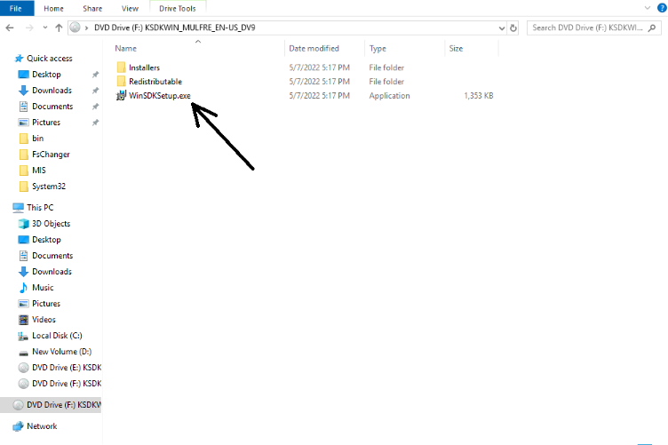Viewport: 668px width, 445px height.
Task: Open DVD Drive (E:) KSDK
Action: 67,368
